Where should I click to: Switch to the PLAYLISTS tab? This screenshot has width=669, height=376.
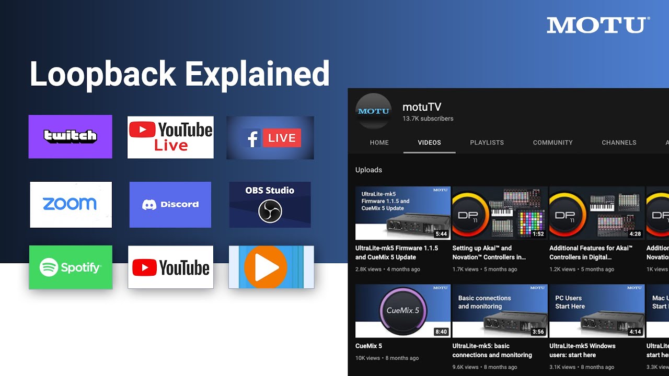487,143
